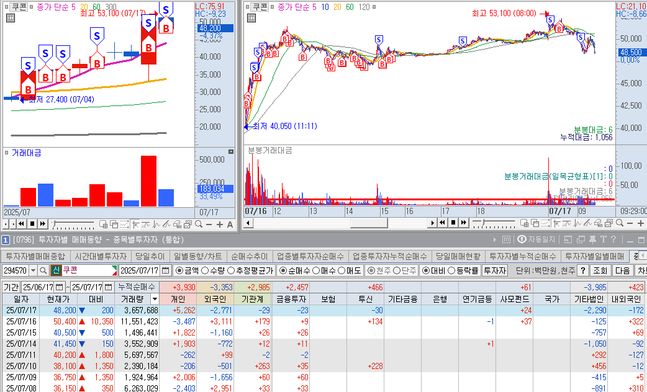Select the 금액 radio button
The width and height of the screenshot is (647, 392).
click(179, 271)
